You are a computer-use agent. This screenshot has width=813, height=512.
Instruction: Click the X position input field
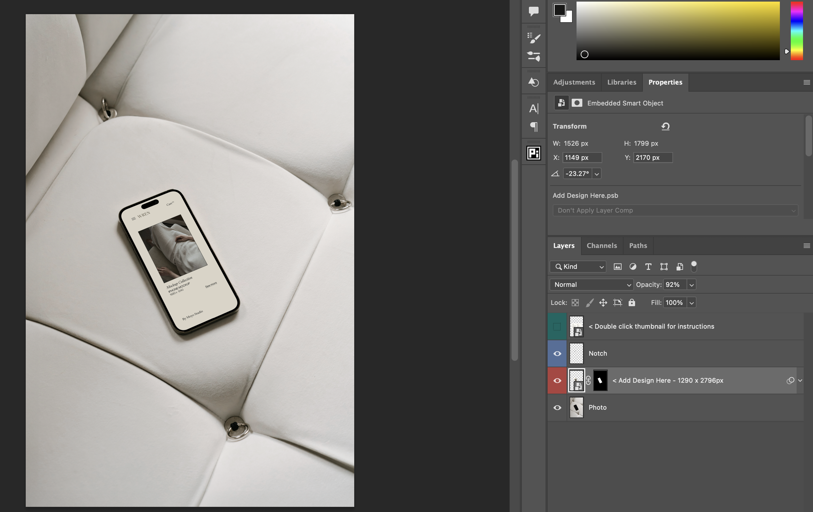pos(582,158)
